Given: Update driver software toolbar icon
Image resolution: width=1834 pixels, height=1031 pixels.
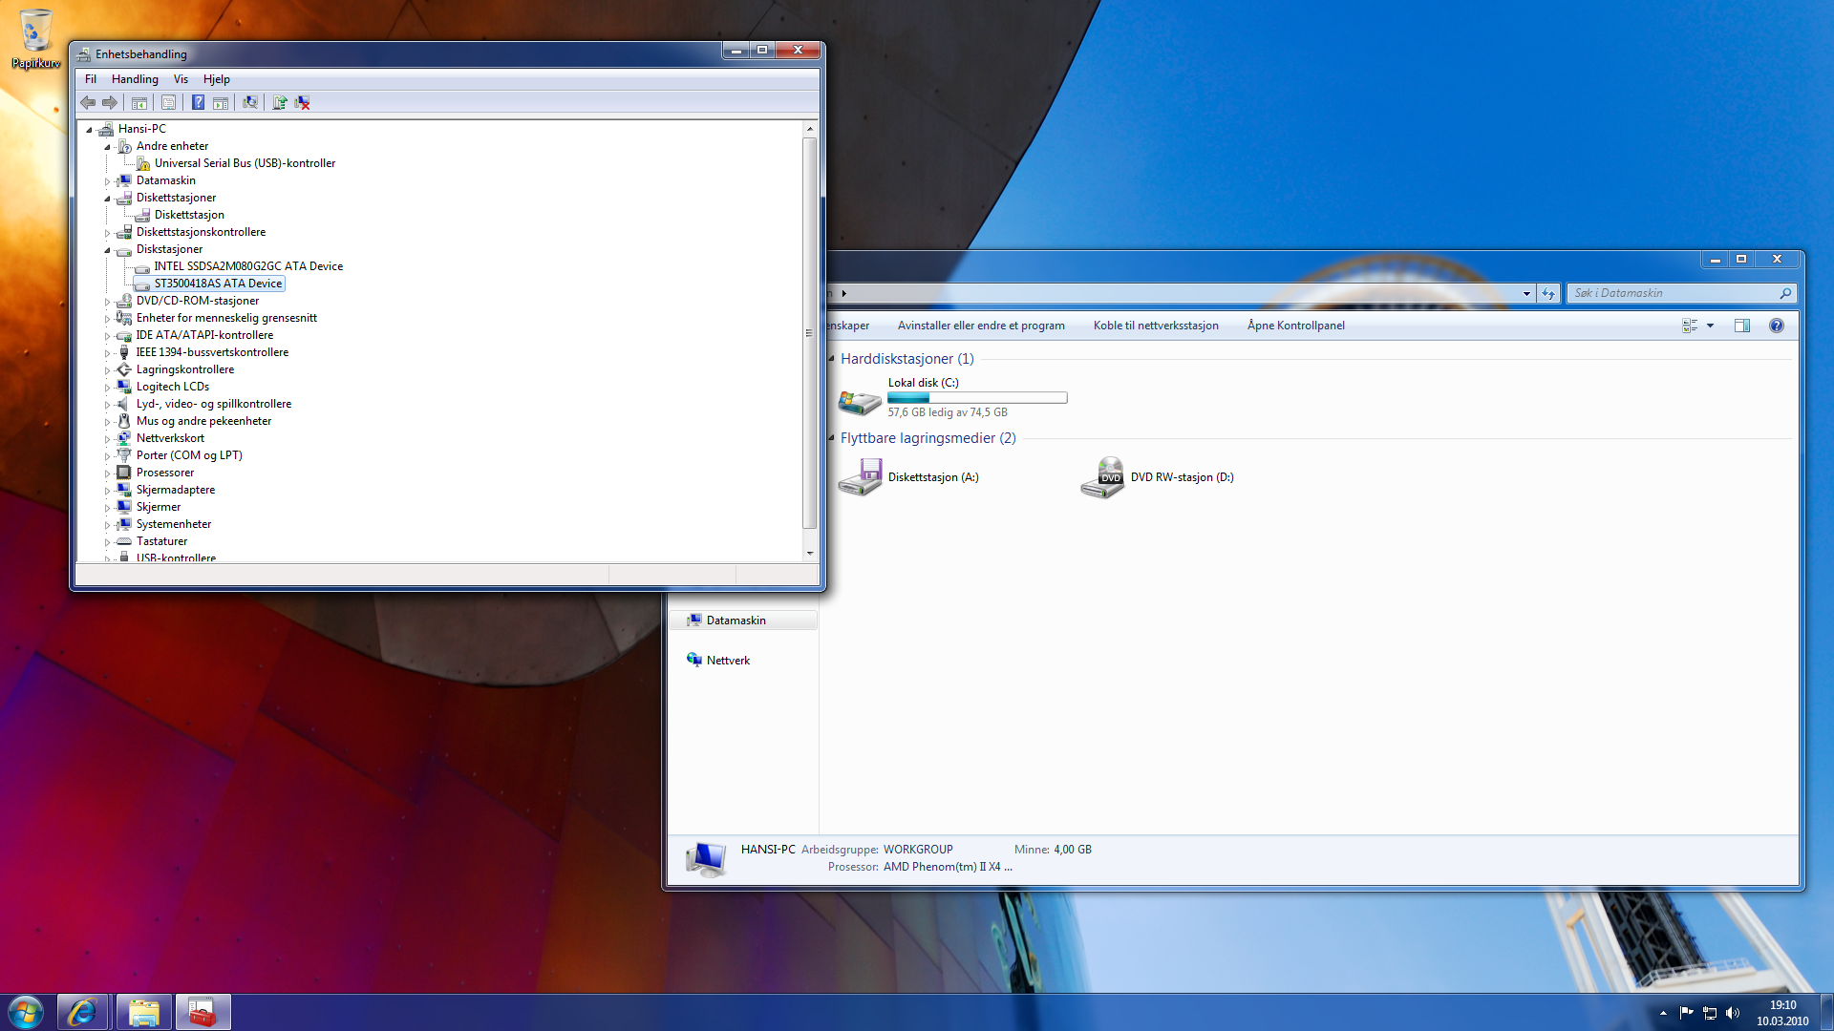Looking at the screenshot, I should coord(280,102).
